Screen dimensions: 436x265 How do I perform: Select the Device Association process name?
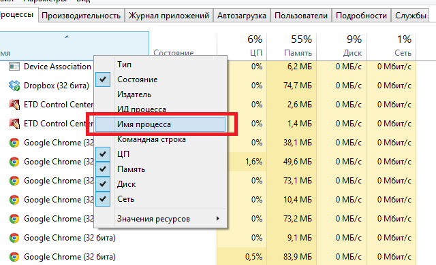coord(57,67)
